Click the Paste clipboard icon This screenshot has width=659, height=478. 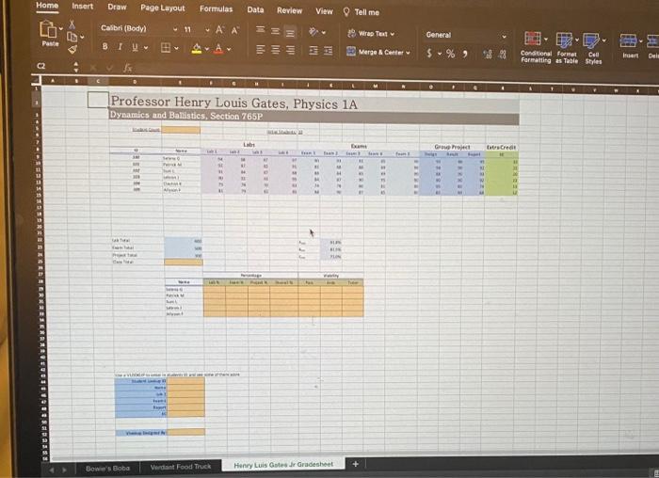tap(48, 29)
